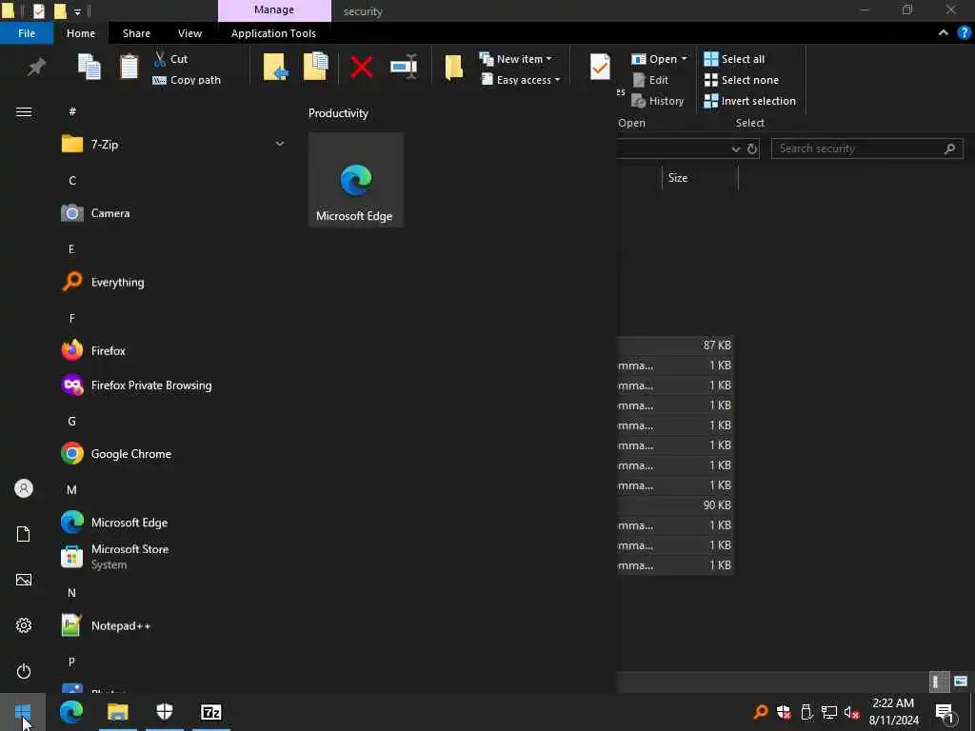Open the Open dropdown in ribbon

[659, 59]
